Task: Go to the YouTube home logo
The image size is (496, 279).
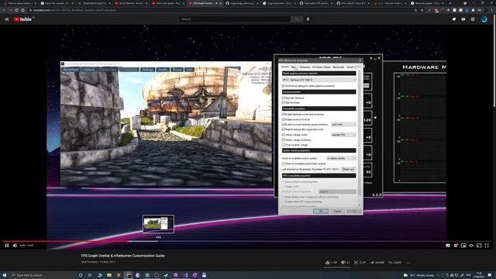Action: (22, 19)
